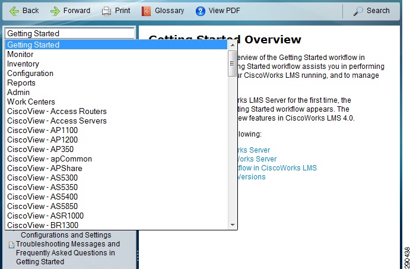Choose CiscoView - AP1200 option
This screenshot has width=410, height=269.
116,140
